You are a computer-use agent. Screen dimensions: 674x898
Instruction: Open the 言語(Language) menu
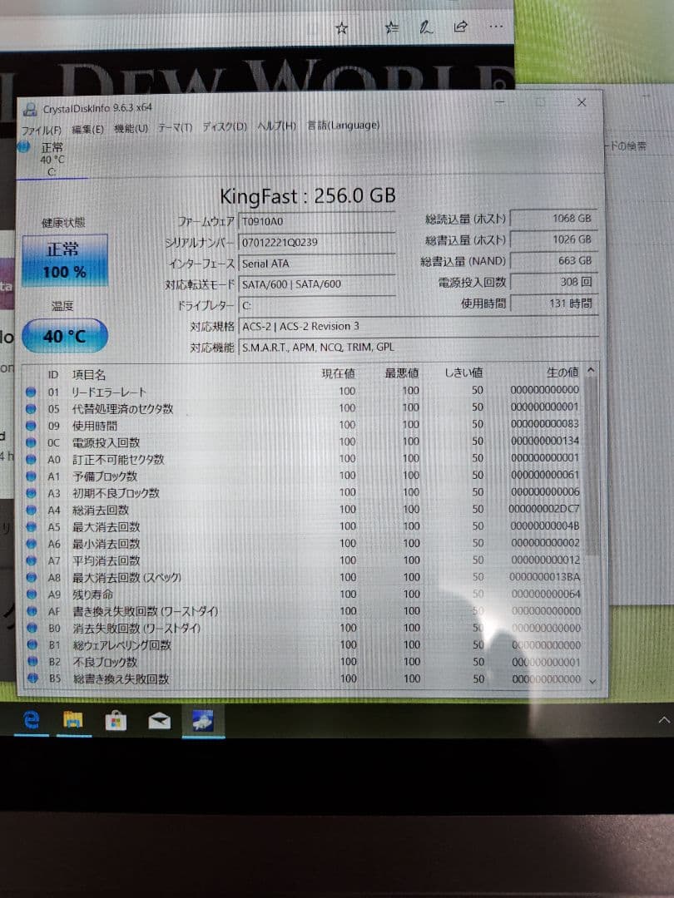[344, 125]
